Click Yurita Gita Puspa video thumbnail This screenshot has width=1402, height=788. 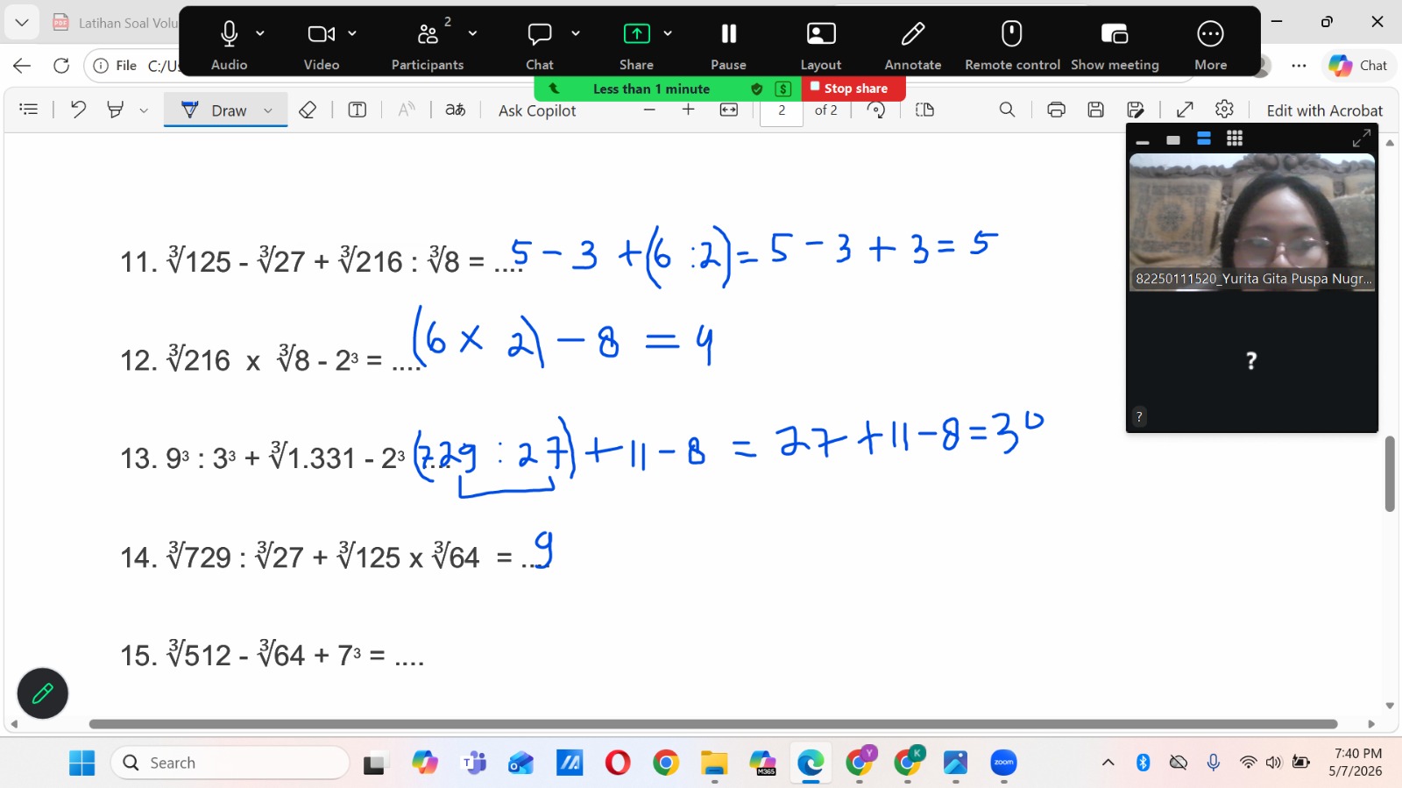coord(1252,222)
